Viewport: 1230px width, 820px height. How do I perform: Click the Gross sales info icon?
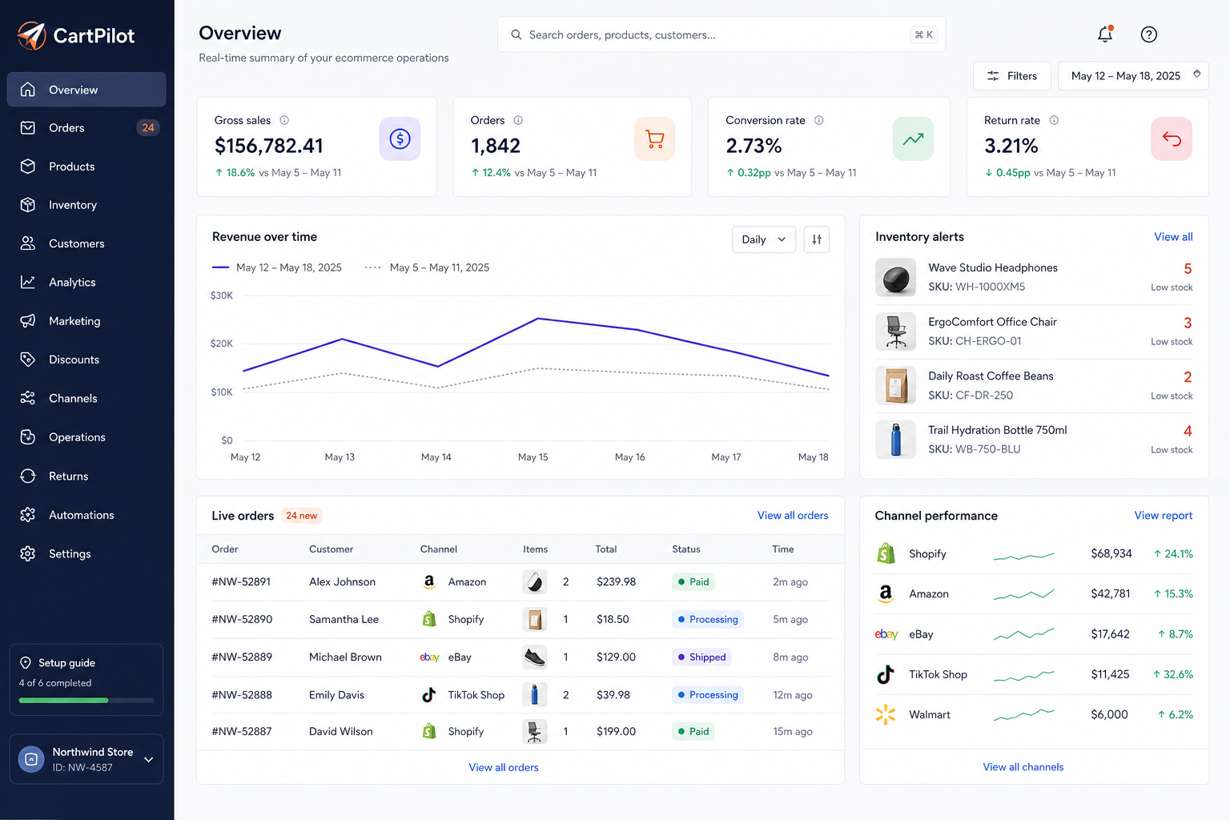click(x=284, y=120)
